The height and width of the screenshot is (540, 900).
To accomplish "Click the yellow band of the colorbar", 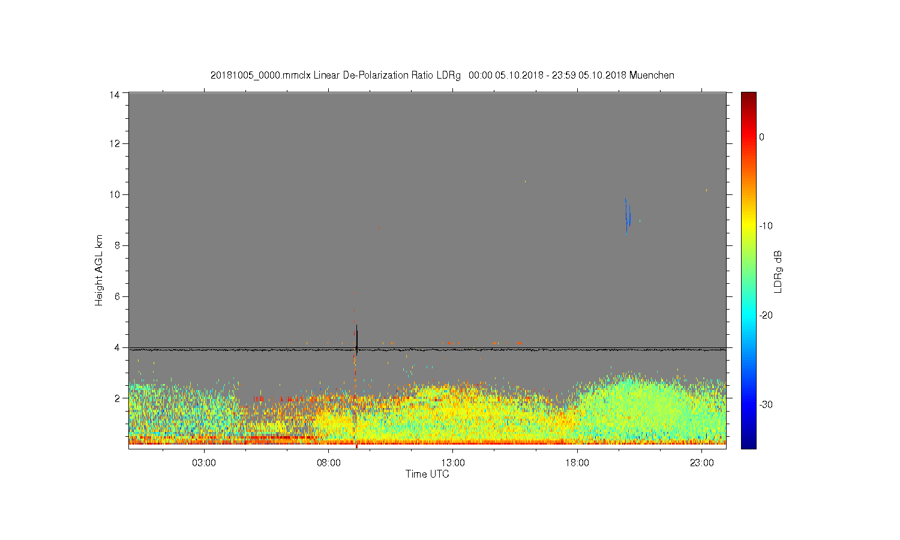I will (x=749, y=226).
